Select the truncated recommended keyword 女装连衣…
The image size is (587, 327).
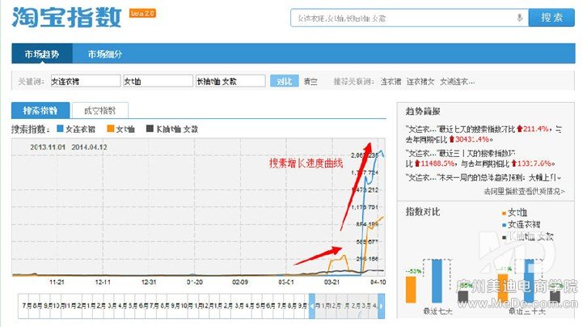(457, 81)
